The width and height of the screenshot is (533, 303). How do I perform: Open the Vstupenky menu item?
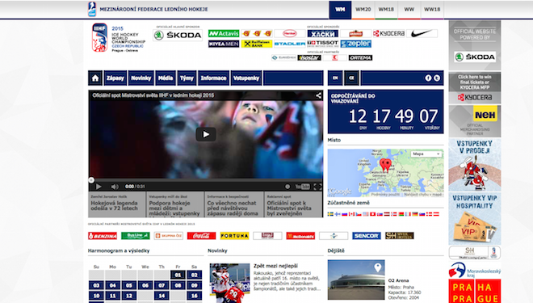click(246, 78)
